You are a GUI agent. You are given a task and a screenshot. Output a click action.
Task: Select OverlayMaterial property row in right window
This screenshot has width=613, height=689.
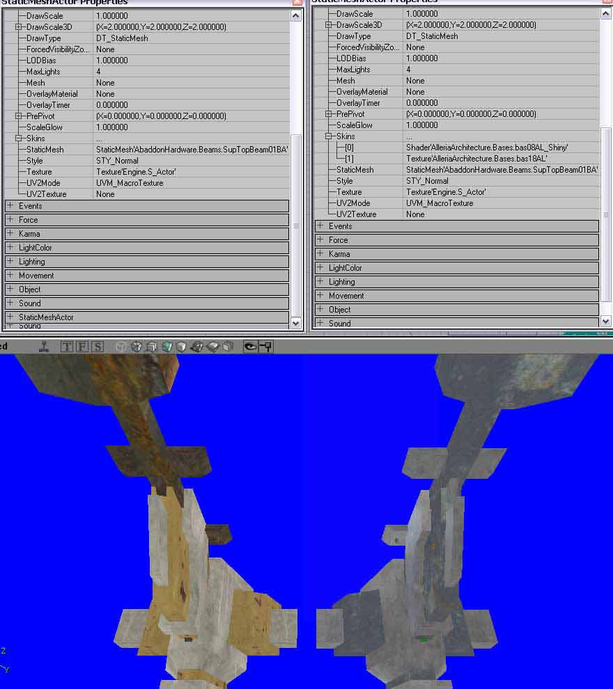[x=456, y=92]
